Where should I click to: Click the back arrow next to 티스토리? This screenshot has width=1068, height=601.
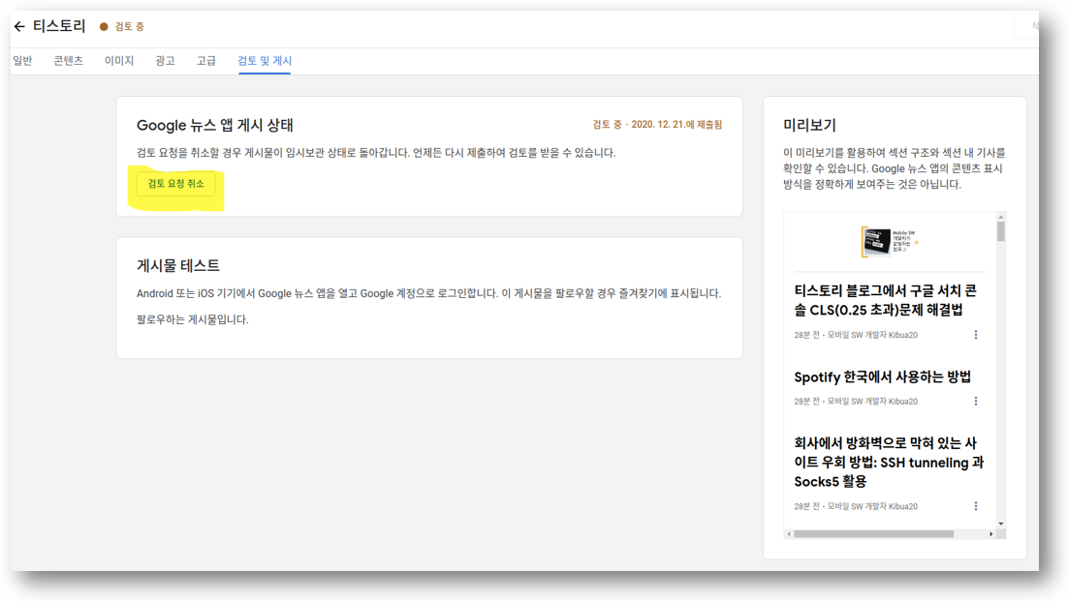(x=19, y=26)
